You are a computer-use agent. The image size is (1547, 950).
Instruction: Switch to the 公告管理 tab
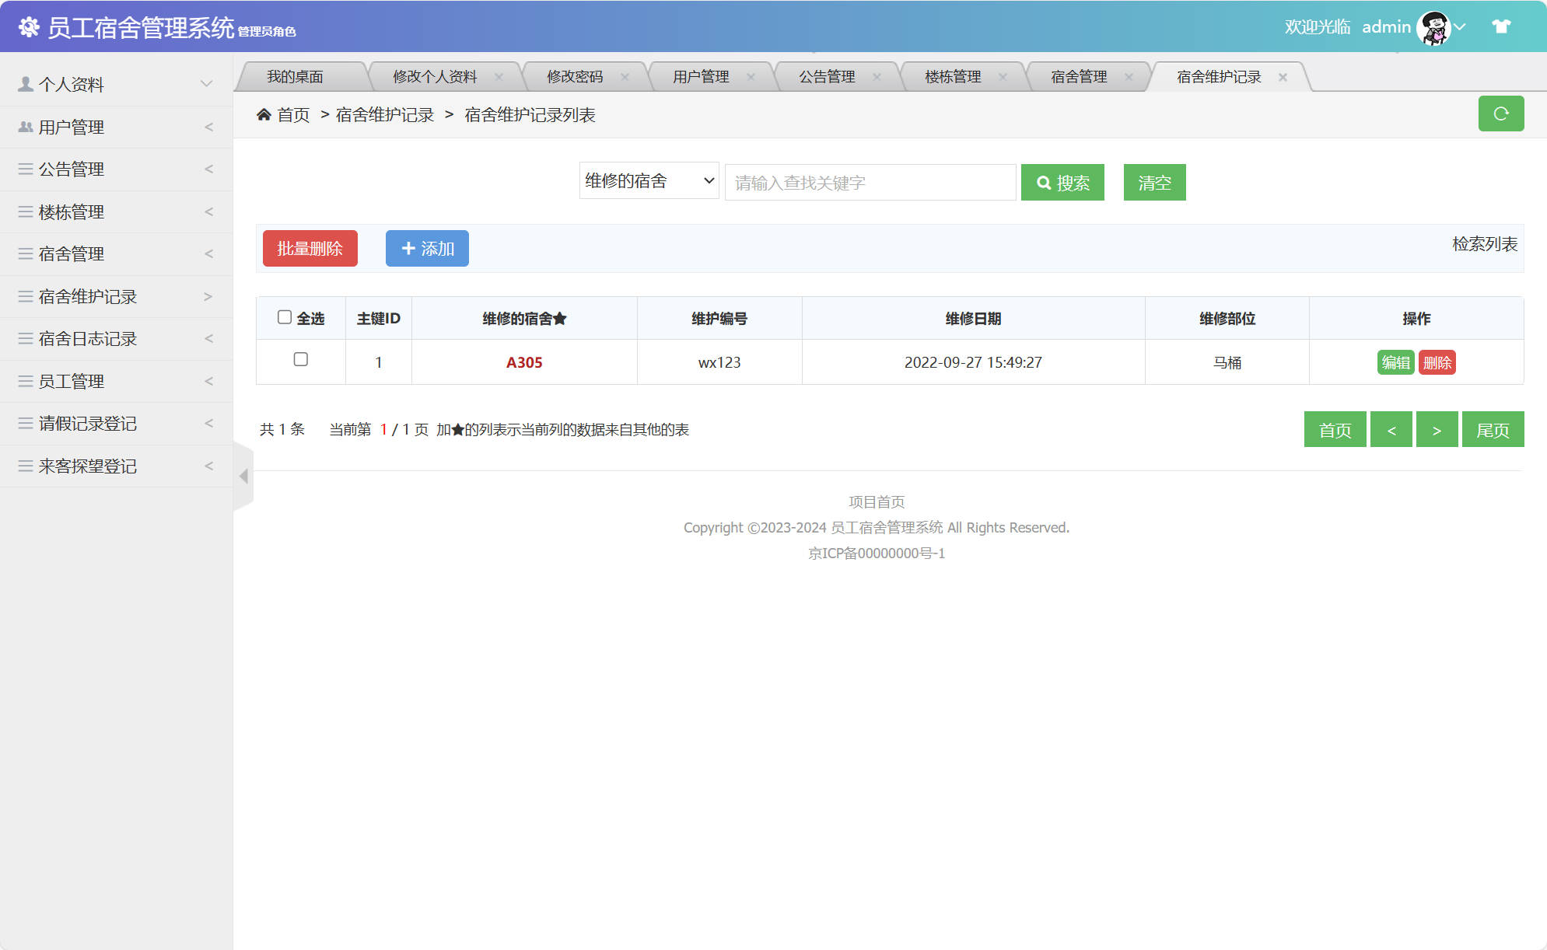pos(826,76)
